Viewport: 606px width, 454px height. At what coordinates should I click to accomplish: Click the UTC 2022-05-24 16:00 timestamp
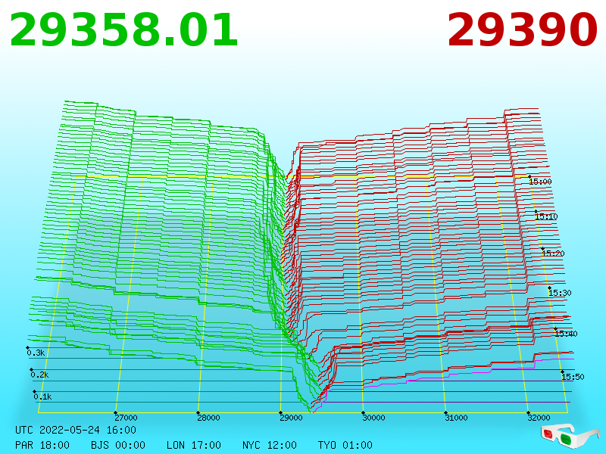76,430
